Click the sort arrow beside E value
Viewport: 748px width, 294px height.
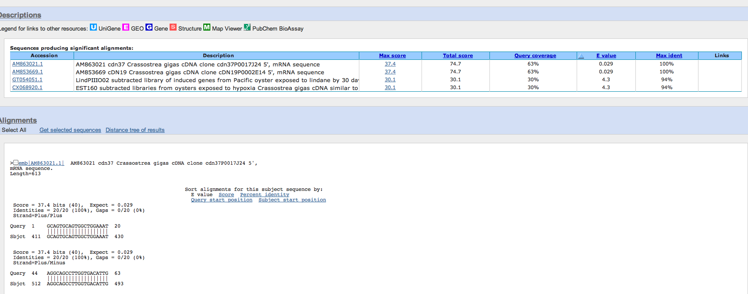pyautogui.click(x=581, y=56)
